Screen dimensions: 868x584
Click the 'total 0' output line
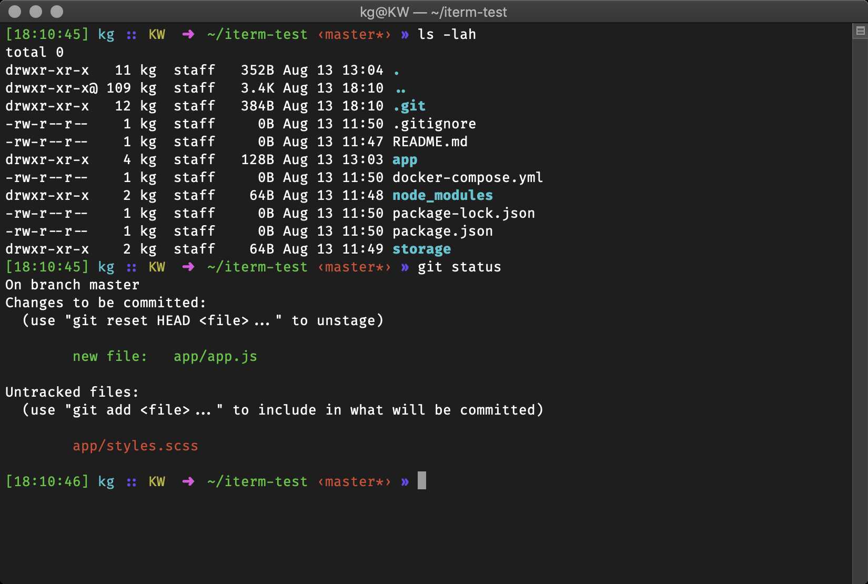(x=35, y=52)
